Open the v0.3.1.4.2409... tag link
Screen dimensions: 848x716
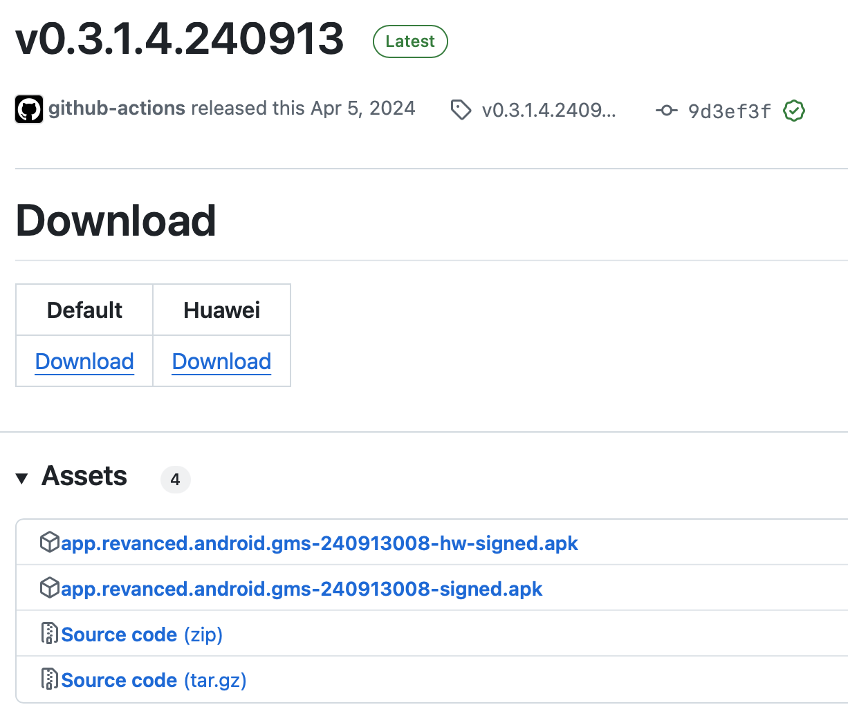click(x=549, y=111)
